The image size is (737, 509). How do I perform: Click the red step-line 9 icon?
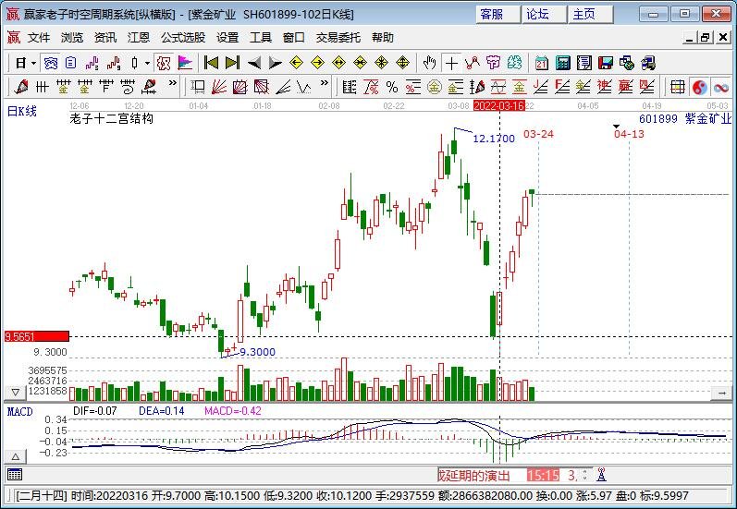pos(114,63)
